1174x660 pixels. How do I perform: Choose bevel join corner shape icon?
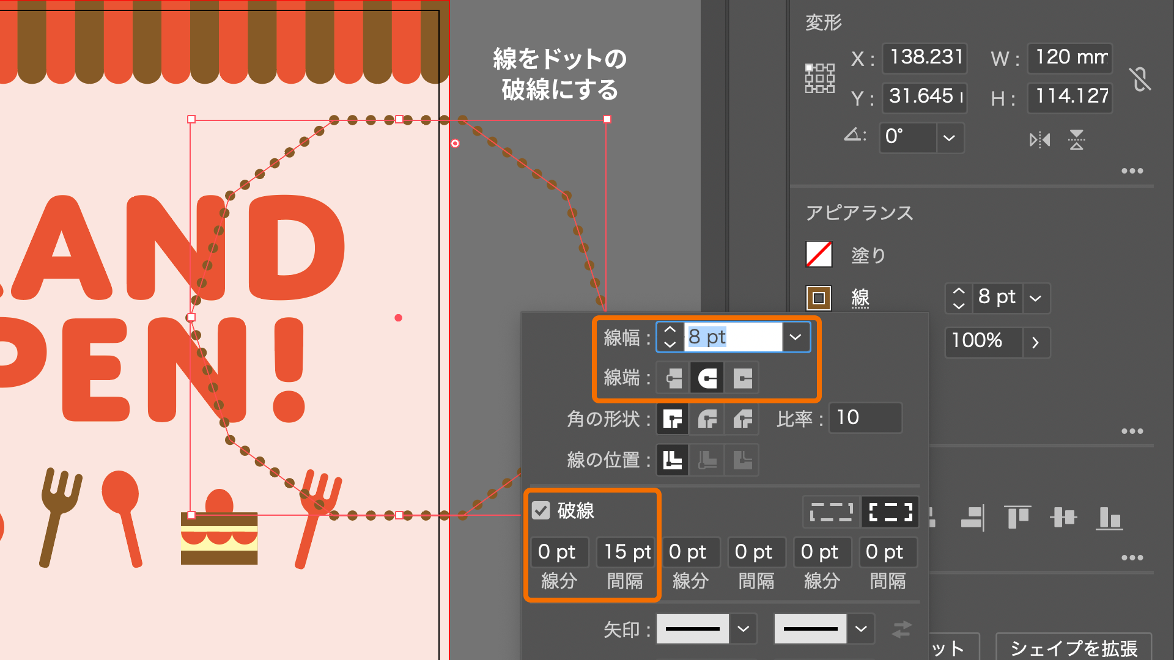pos(742,419)
